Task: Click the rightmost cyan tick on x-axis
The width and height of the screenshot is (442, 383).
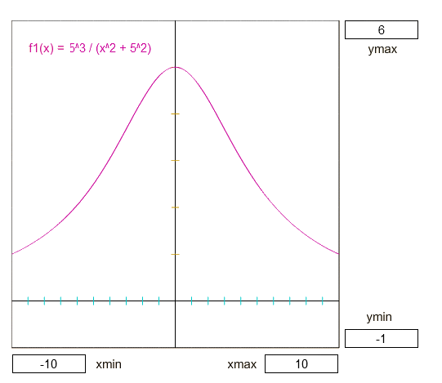Action: point(323,301)
